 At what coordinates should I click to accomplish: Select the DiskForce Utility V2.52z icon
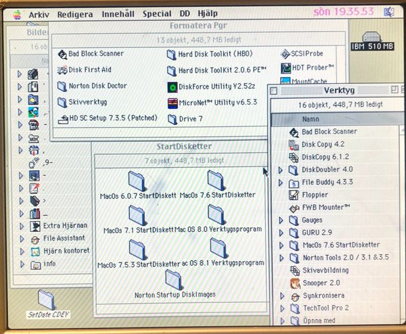coord(173,87)
